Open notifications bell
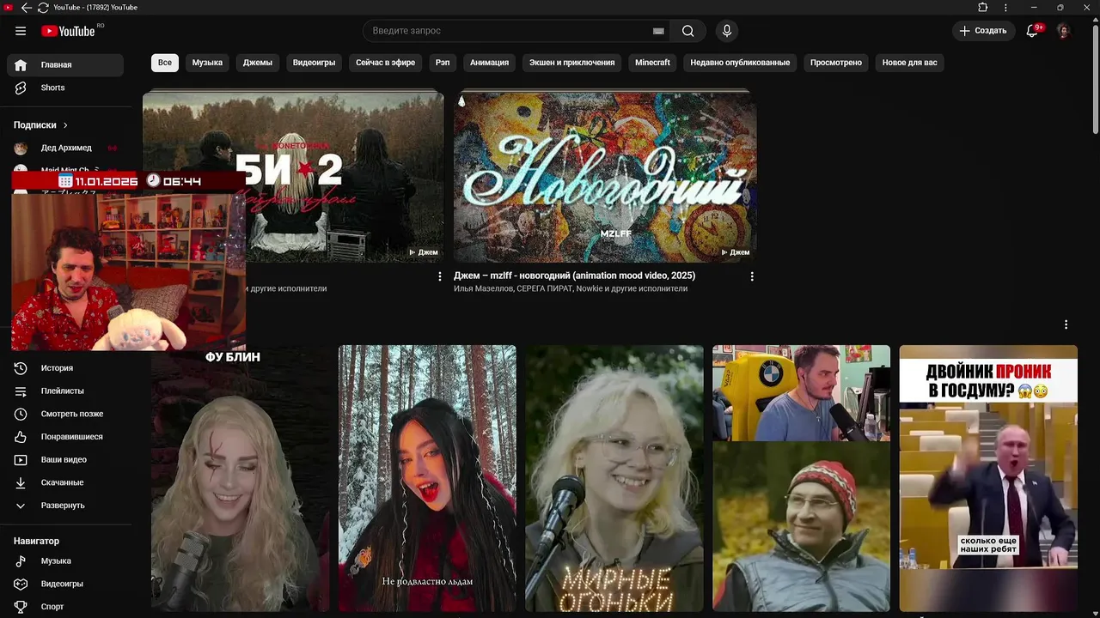The width and height of the screenshot is (1100, 618). [x=1033, y=31]
